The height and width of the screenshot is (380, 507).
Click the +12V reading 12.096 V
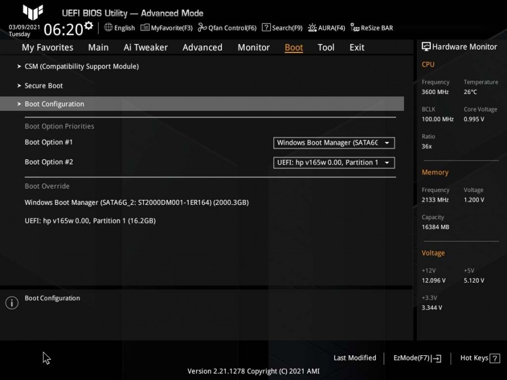(x=433, y=280)
